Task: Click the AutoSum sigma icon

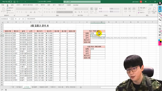Action: pos(139,8)
